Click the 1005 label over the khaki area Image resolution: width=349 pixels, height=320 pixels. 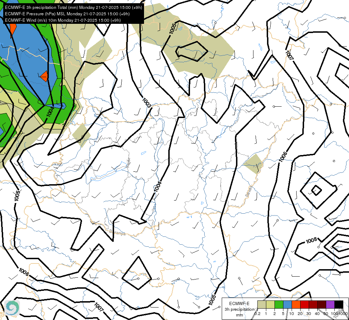(173, 29)
